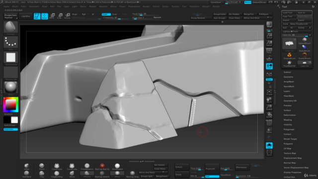
Task: Click the Zoom3D navigation icon
Action: 269,107
